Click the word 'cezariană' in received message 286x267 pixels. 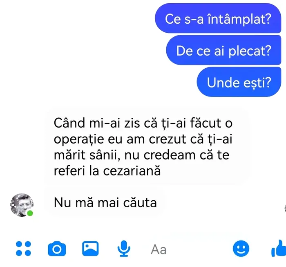point(132,171)
